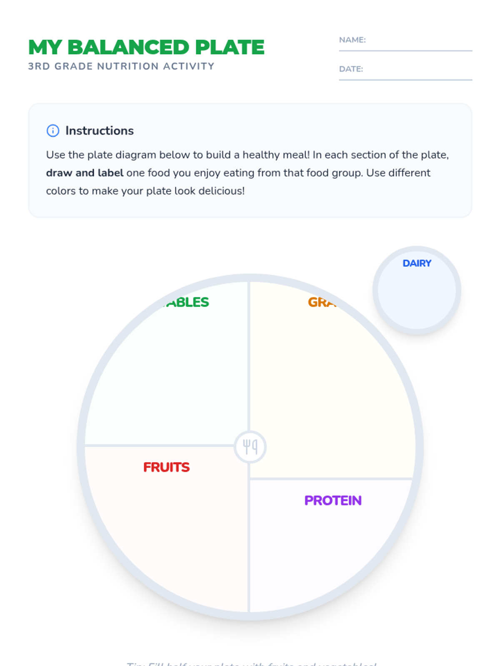Click the bold 'draw and label' text
Viewport: 500px width, 666px height.
(85, 173)
